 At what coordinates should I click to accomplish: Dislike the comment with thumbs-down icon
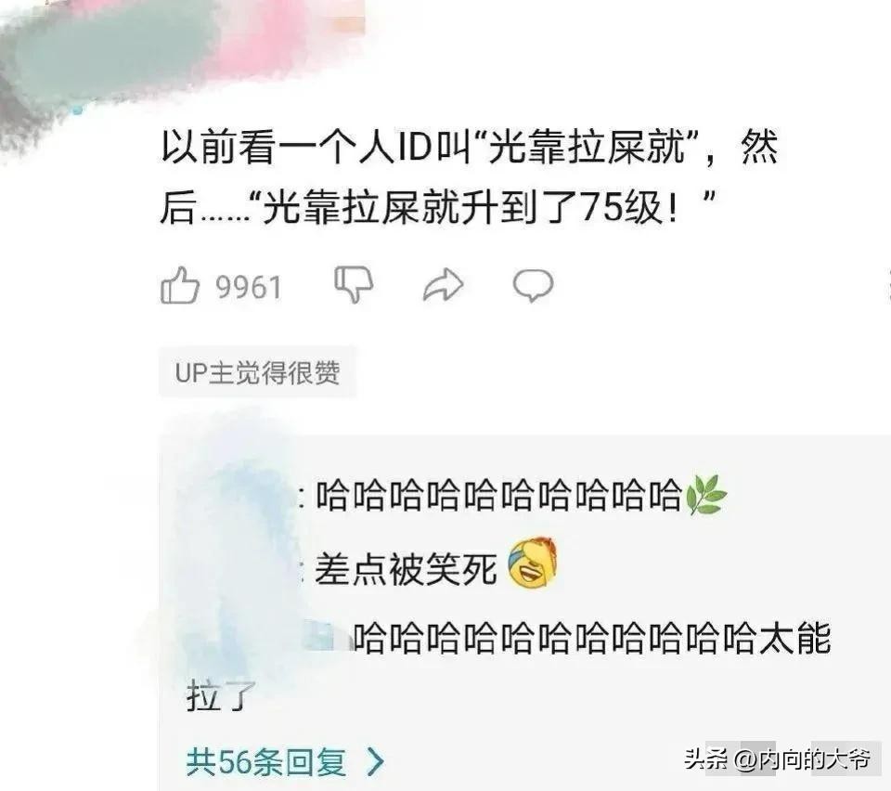coord(354,284)
